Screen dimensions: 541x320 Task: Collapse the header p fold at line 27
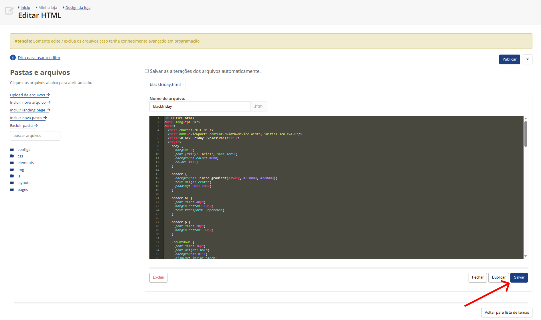161,222
